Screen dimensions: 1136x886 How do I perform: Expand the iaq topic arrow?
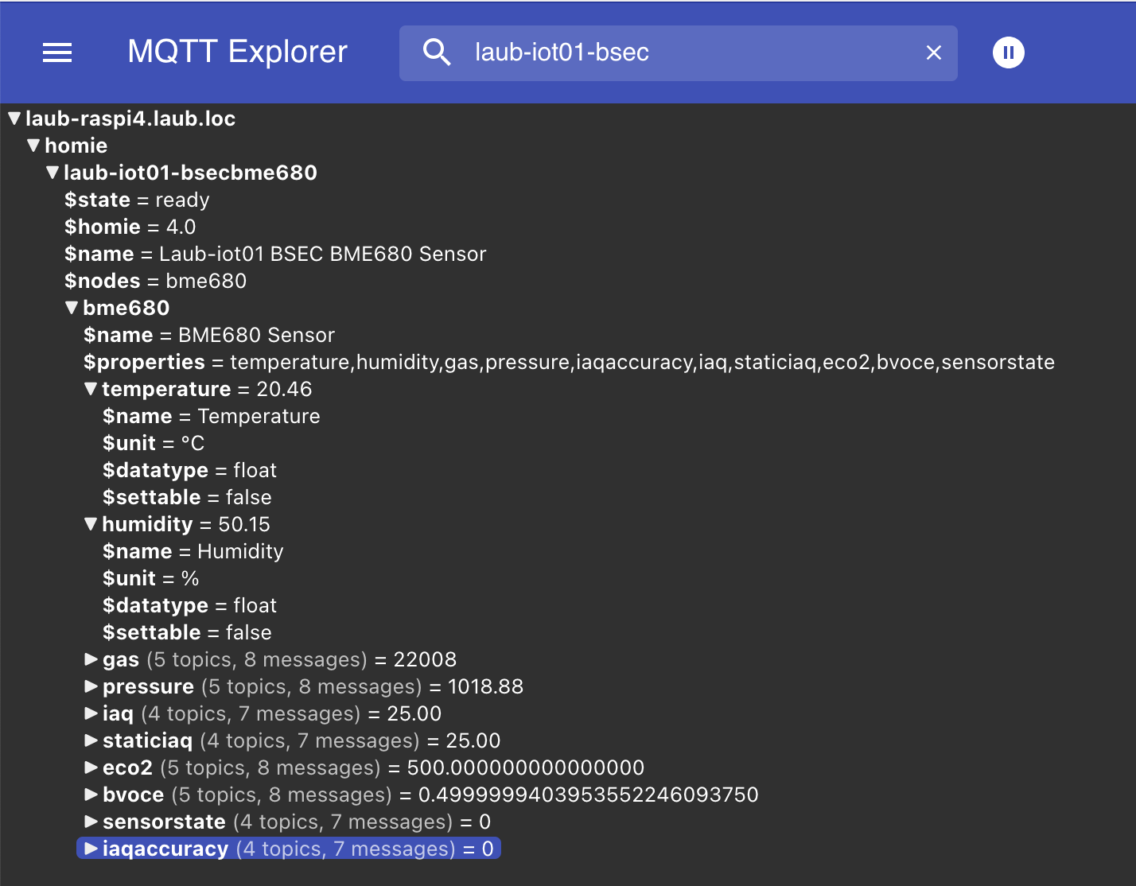tap(91, 713)
